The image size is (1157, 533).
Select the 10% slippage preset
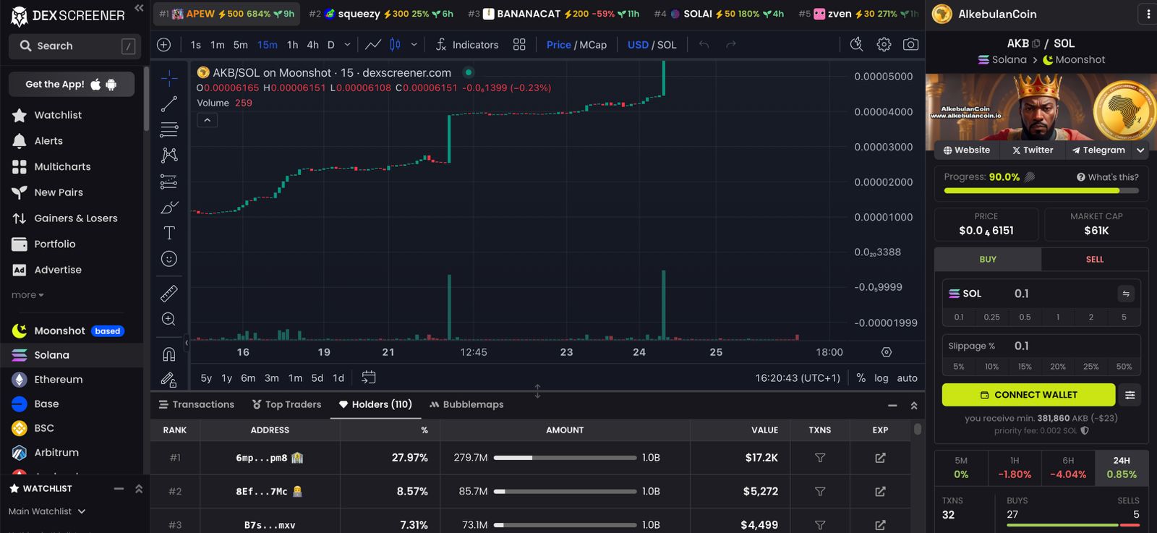point(991,367)
